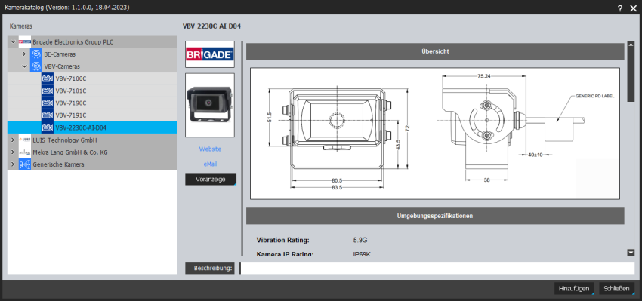Expand the Mekra Lang GmbH & Co. KG node

tap(13, 152)
